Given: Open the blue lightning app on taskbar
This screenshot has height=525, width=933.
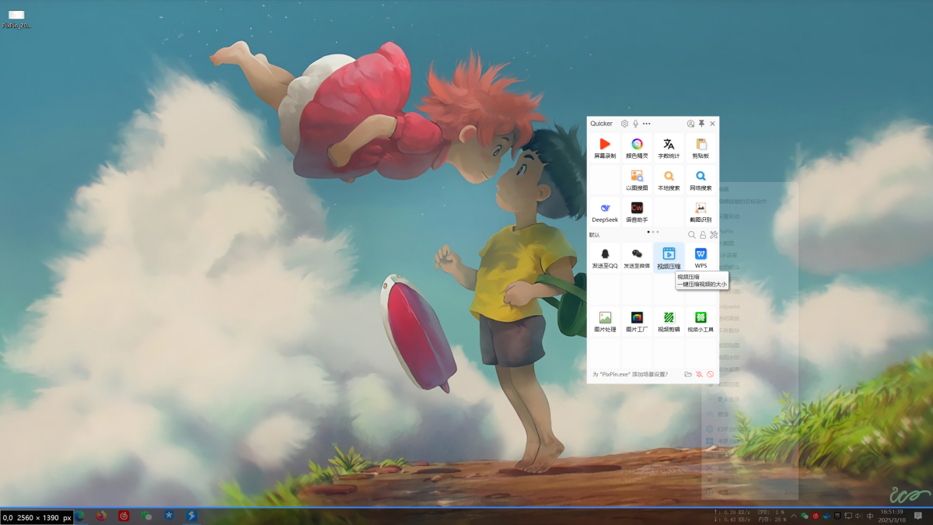Looking at the screenshot, I should tap(190, 516).
